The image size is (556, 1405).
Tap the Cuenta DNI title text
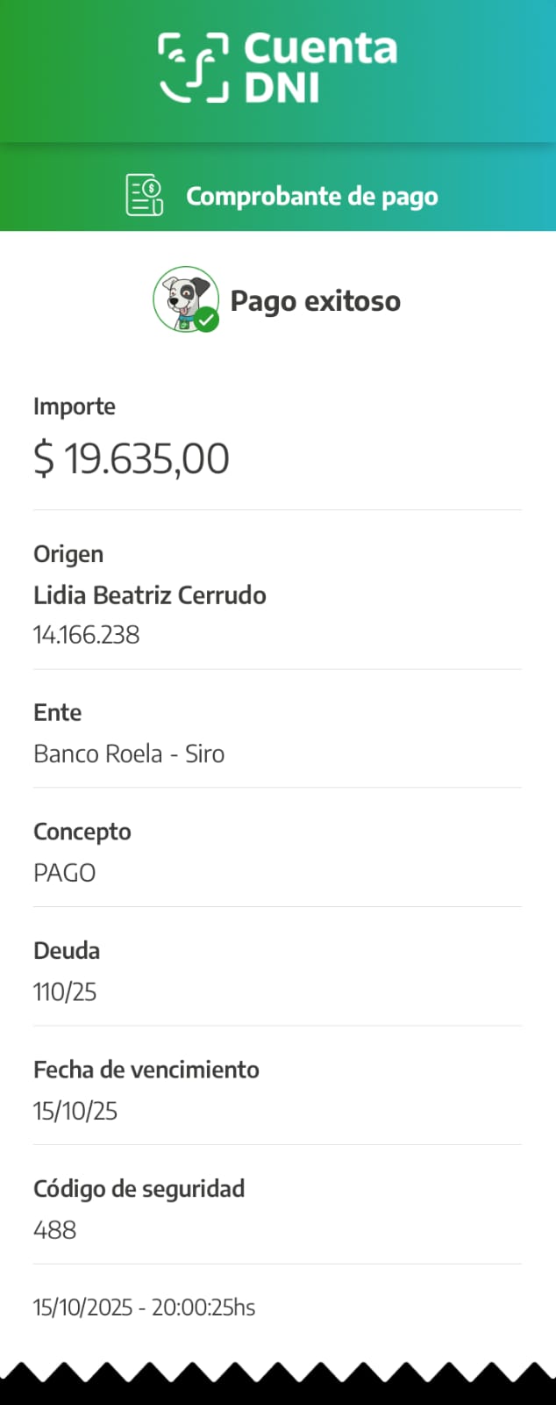tap(320, 68)
